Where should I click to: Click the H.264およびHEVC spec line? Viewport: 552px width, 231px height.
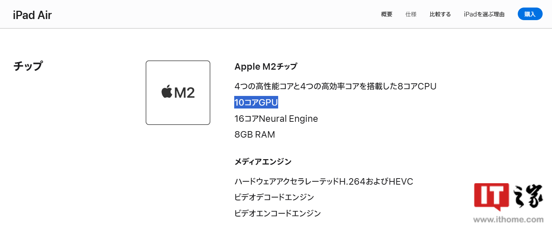click(324, 181)
